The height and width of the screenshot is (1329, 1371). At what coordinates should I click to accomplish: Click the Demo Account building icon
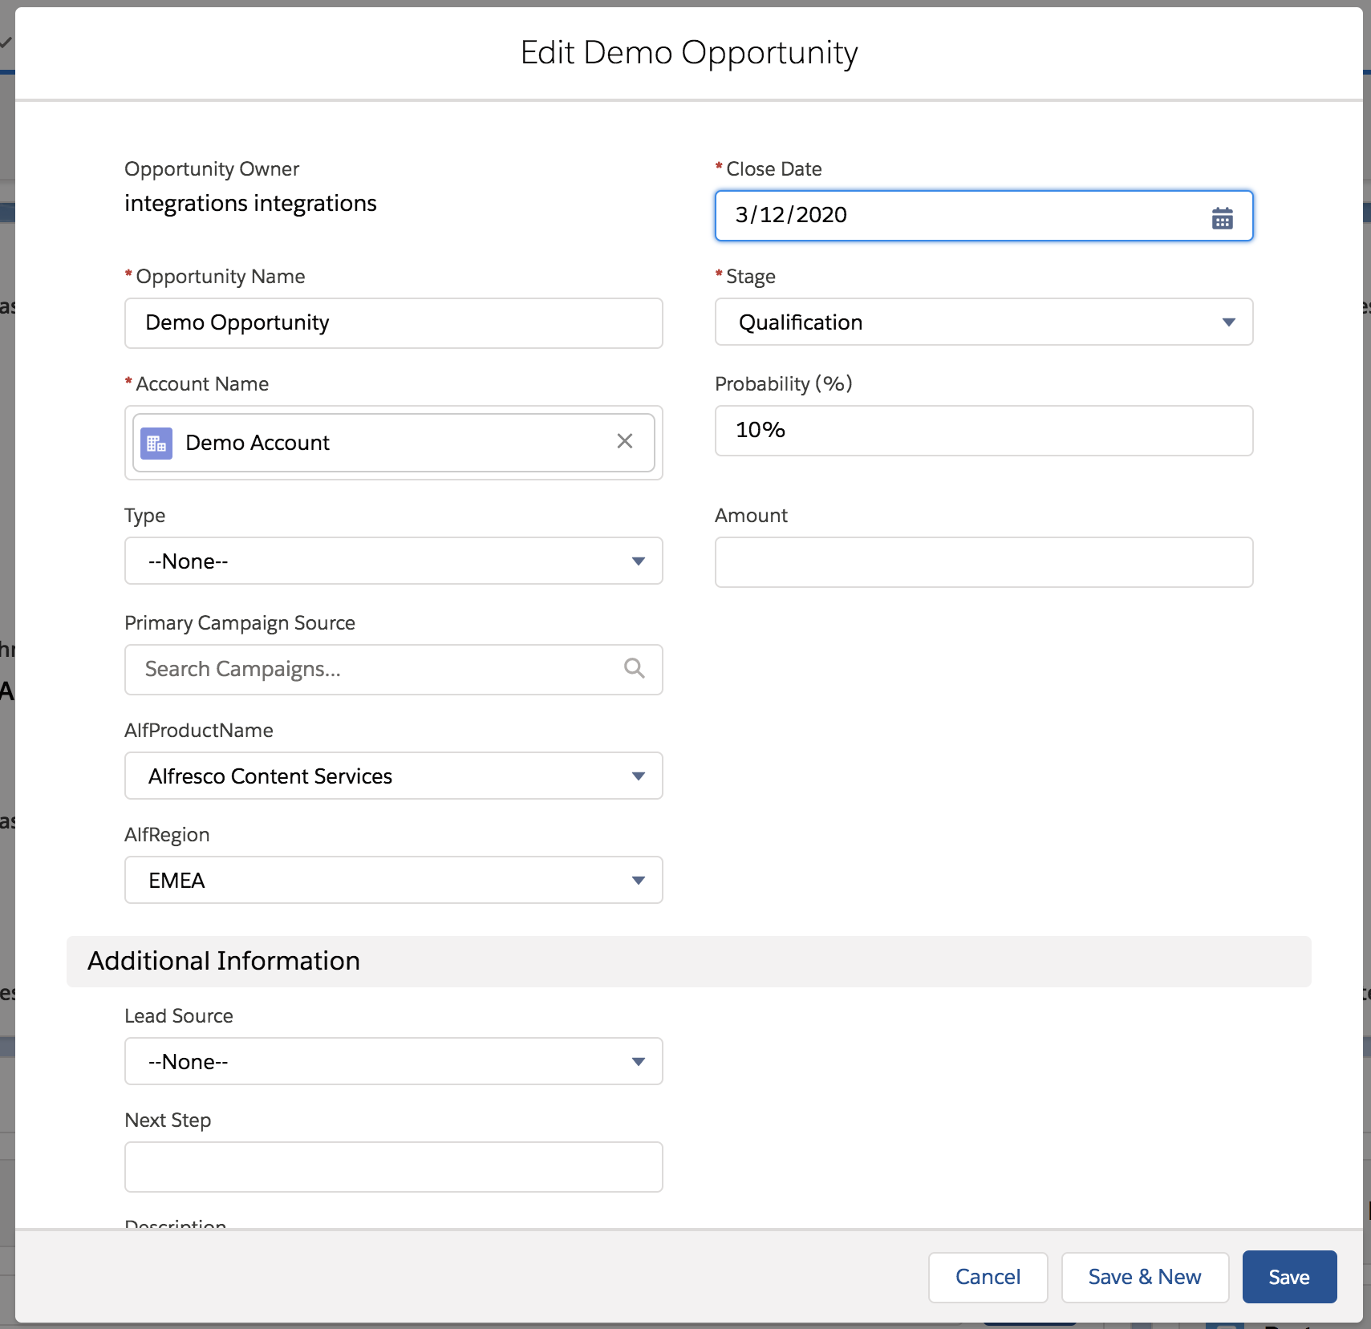point(156,443)
